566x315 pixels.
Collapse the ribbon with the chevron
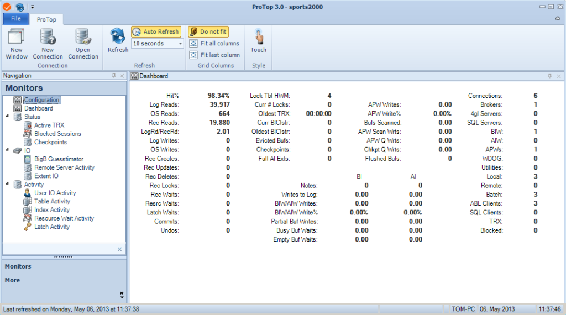558,18
